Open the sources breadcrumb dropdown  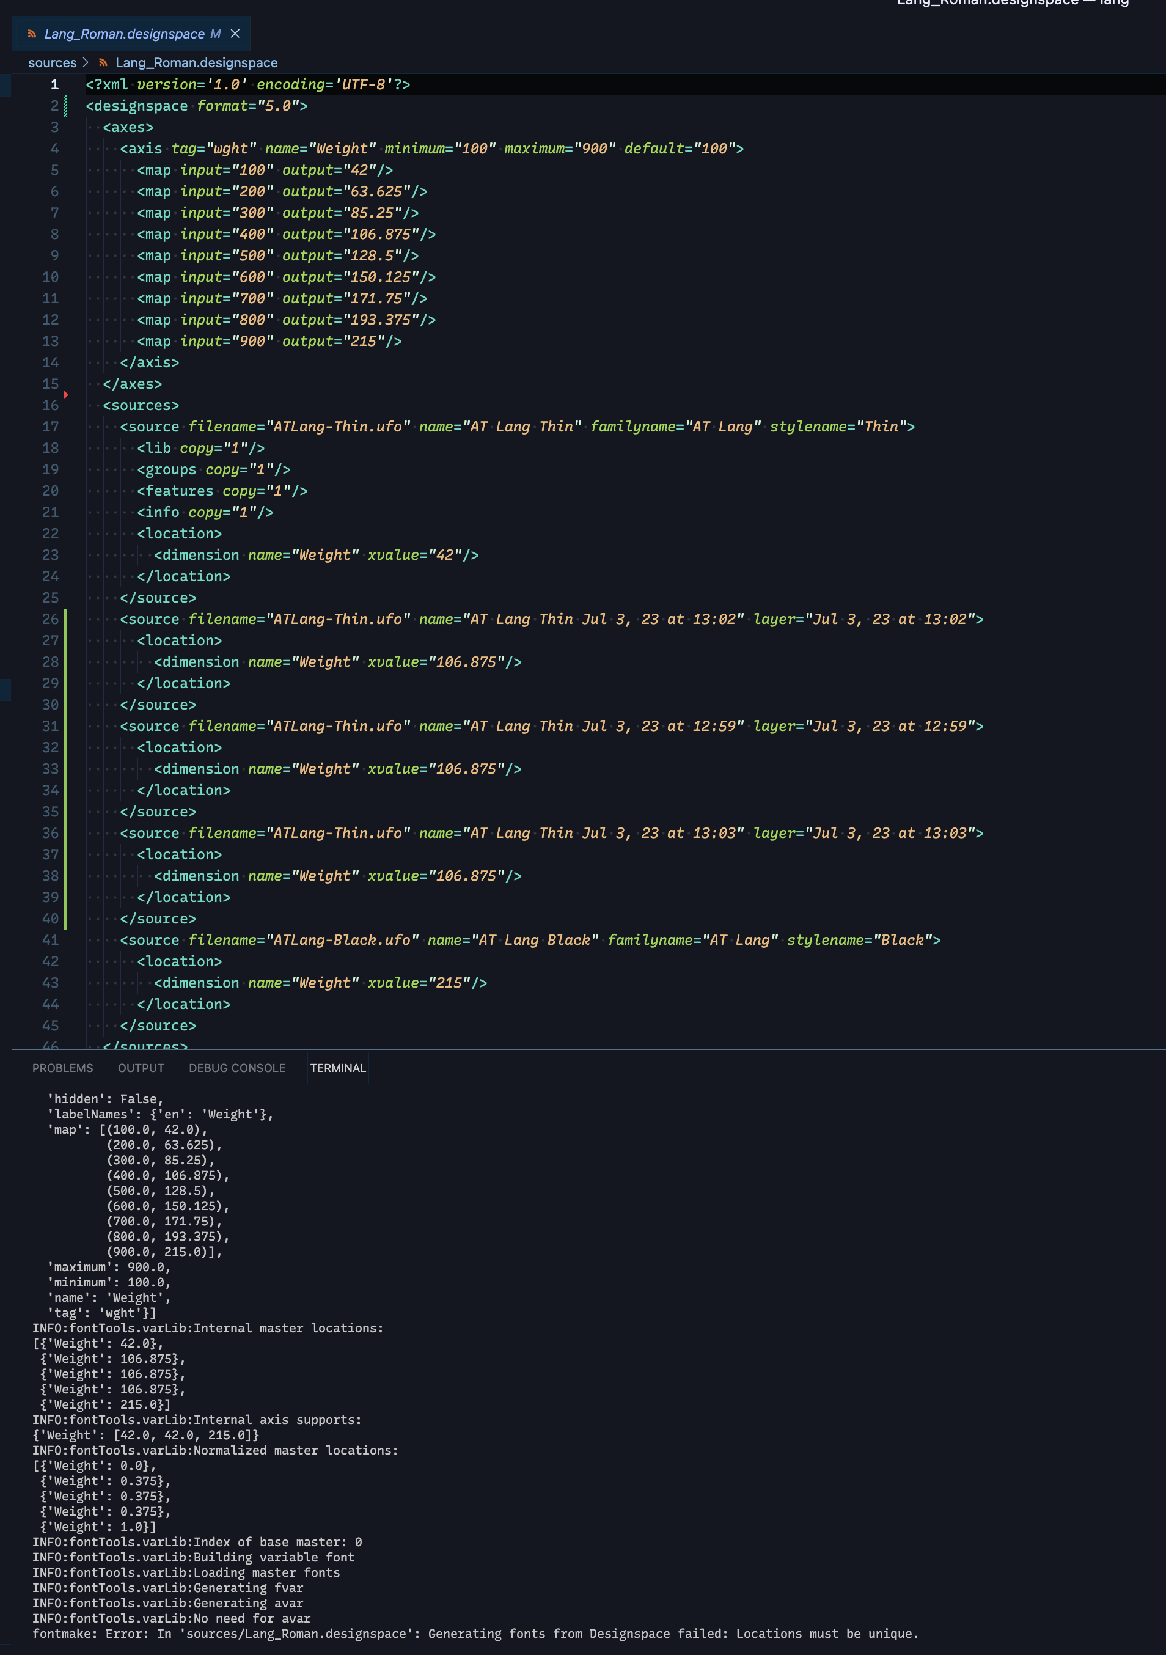52,63
